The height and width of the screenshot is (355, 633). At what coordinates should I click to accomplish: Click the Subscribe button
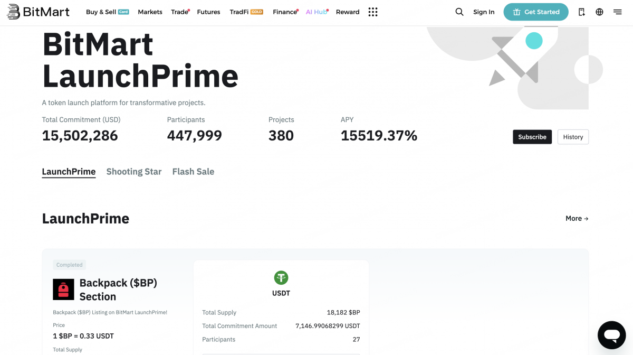[x=532, y=137]
